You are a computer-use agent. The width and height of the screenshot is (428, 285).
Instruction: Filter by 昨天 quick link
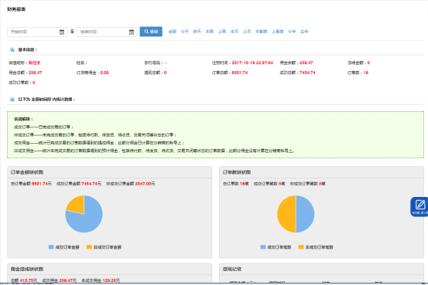pos(197,32)
